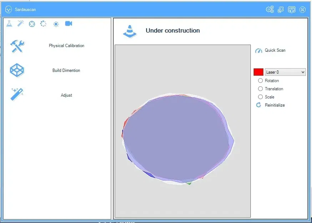The image size is (312, 223).
Task: Open the video camera view
Action: click(x=69, y=24)
